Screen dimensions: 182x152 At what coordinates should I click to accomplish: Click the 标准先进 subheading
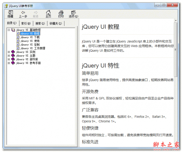tap(90, 142)
